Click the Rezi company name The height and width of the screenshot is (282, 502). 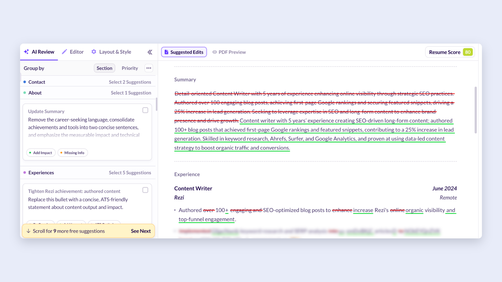(x=179, y=198)
